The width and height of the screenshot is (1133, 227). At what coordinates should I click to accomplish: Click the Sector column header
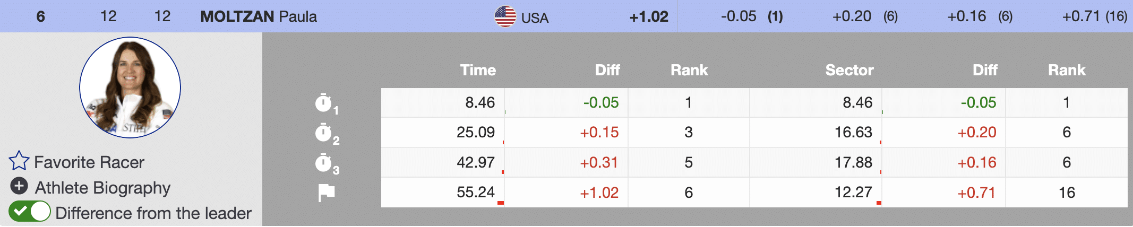click(849, 70)
